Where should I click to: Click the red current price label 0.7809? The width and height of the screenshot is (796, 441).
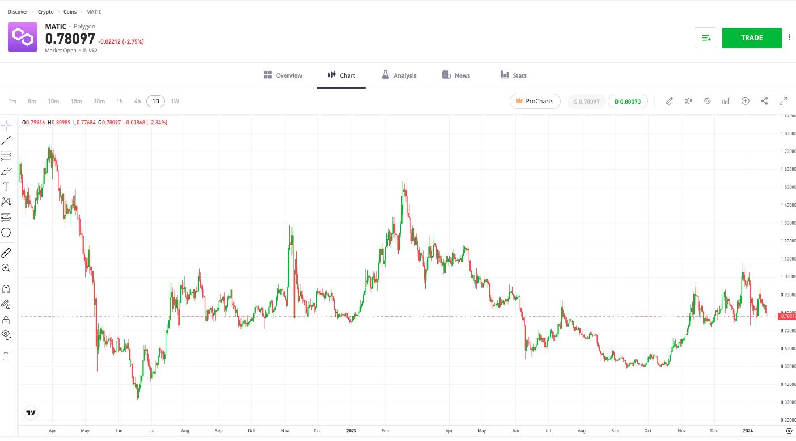(787, 316)
